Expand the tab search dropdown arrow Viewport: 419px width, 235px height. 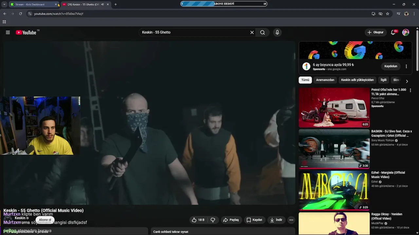pyautogui.click(x=4, y=5)
